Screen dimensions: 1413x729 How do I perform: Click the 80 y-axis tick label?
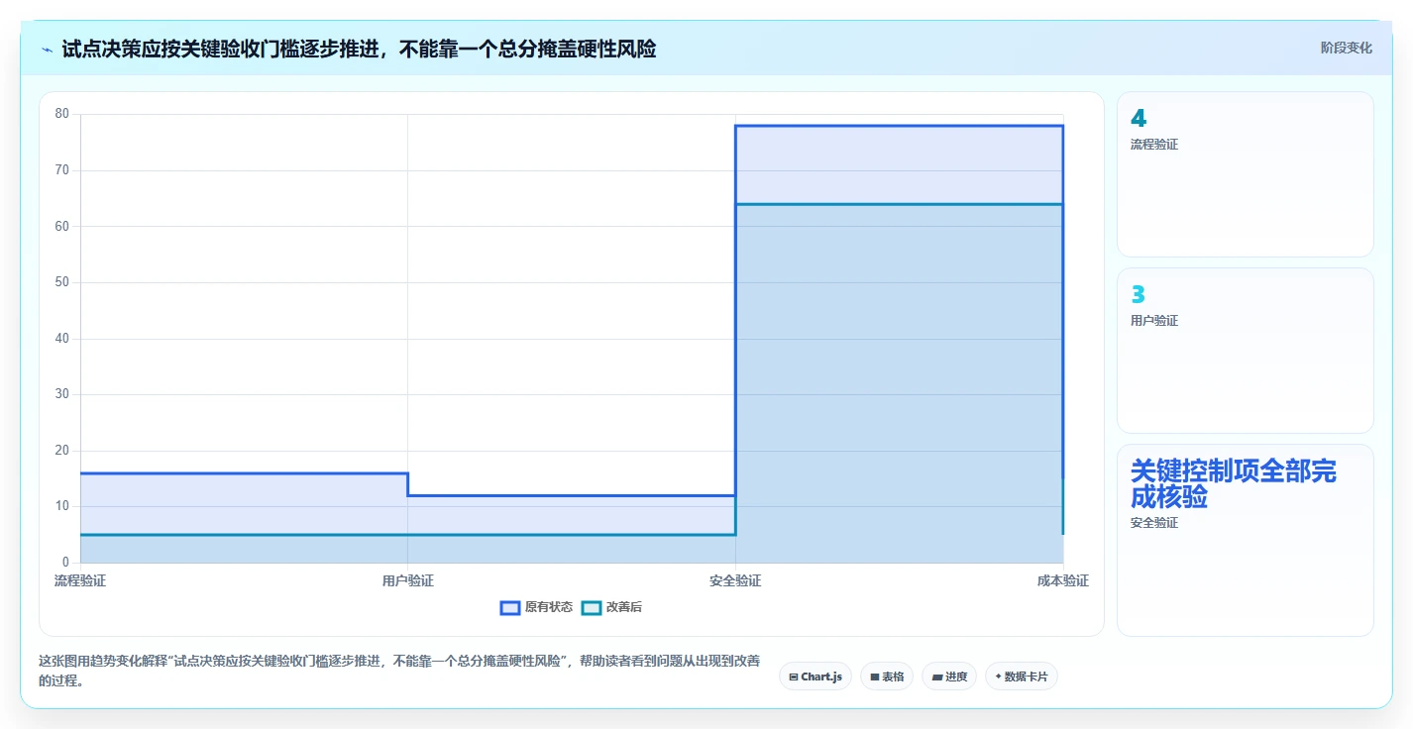[x=62, y=114]
